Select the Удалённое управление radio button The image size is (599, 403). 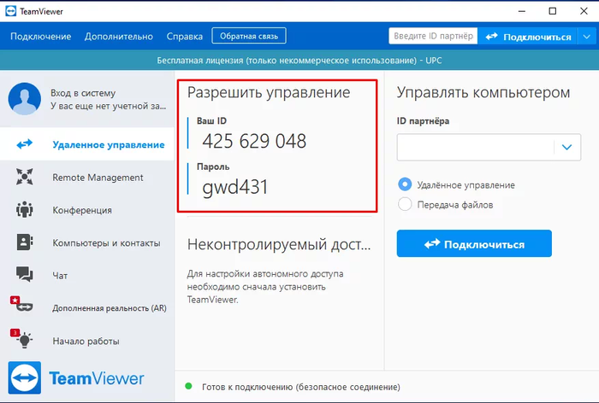click(406, 184)
